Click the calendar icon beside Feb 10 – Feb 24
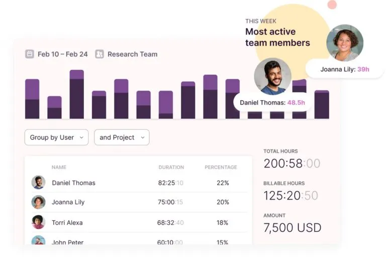Image resolution: width=386 pixels, height=262 pixels. pos(30,54)
